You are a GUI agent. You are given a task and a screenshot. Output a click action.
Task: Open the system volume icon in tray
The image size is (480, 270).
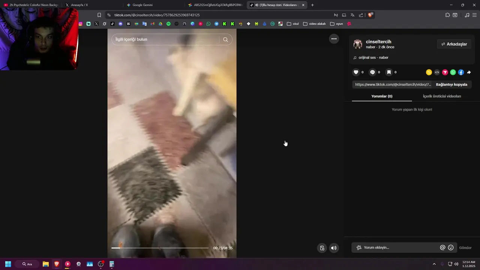pyautogui.click(x=456, y=264)
